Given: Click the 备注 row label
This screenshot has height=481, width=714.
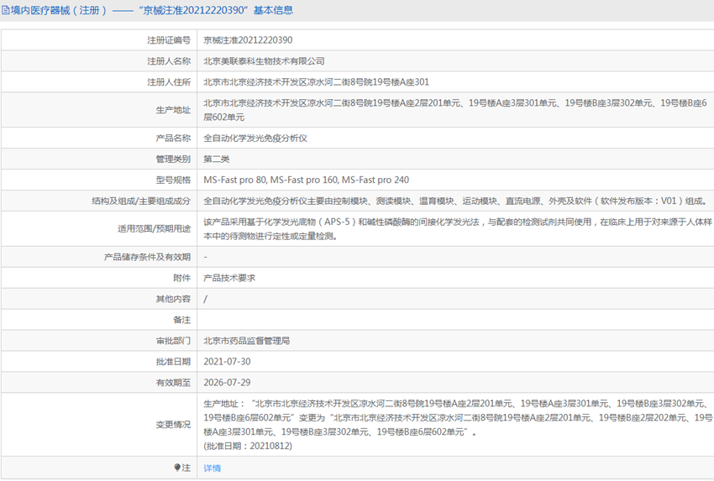Looking at the screenshot, I should pyautogui.click(x=181, y=320).
